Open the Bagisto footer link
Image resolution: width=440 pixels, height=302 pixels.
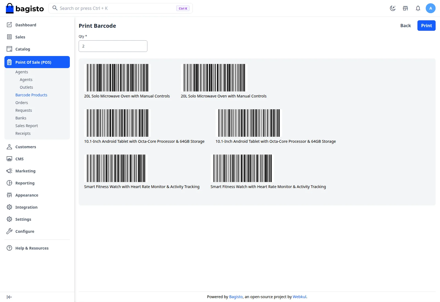[x=236, y=297]
